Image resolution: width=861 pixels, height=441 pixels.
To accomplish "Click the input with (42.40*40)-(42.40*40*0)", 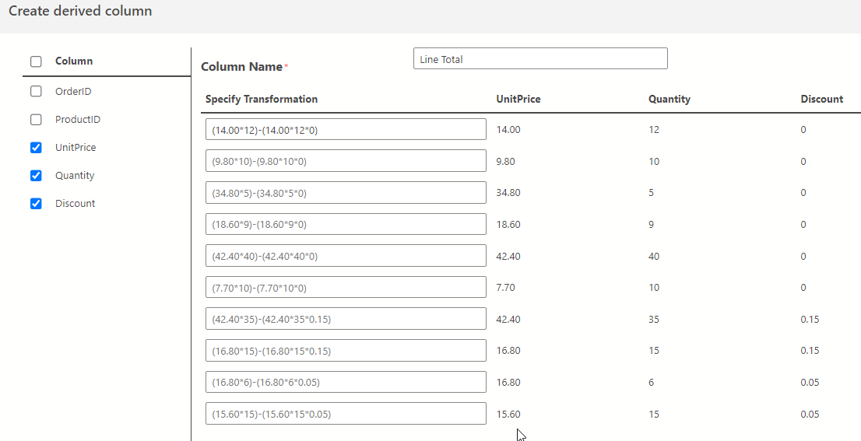I will point(346,256).
